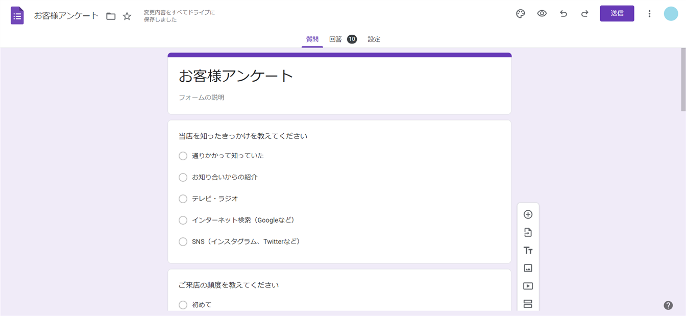Import questions using the sidebar icon
The image size is (686, 316).
[528, 232]
